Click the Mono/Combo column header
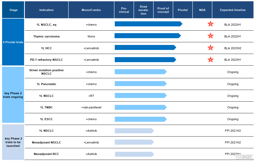Image resolution: width=255 pixels, height=161 pixels. click(91, 10)
